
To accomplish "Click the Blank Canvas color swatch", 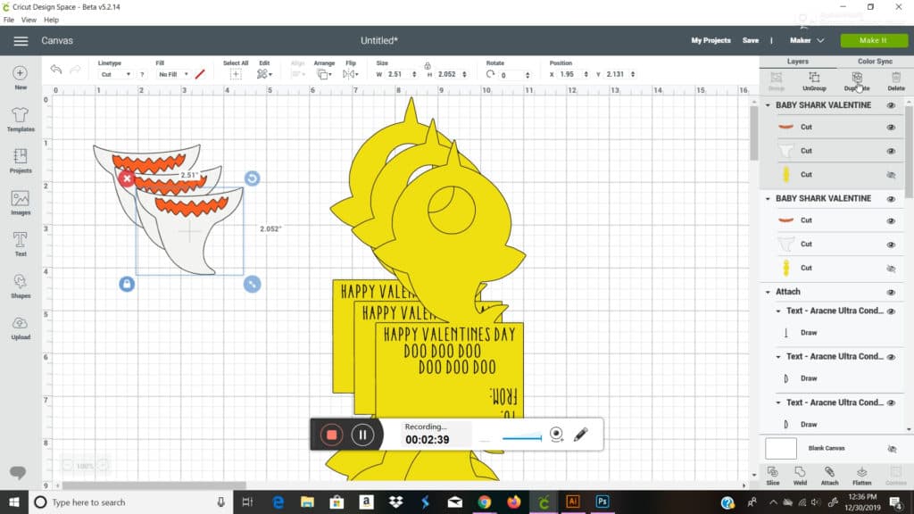I will tap(780, 449).
